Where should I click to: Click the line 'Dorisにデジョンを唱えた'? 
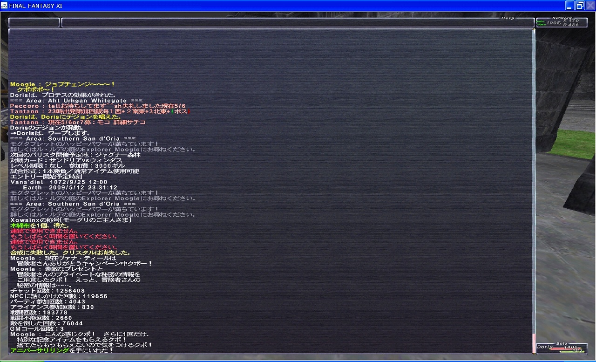[x=66, y=116]
